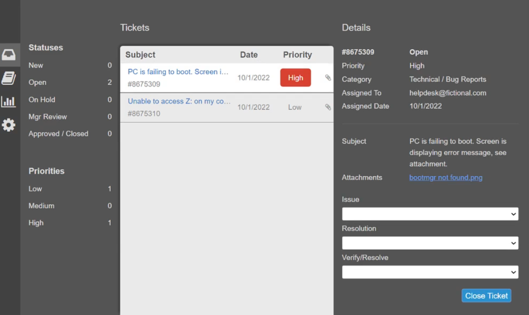The height and width of the screenshot is (315, 529).
Task: Click the Close Ticket button
Action: [486, 296]
